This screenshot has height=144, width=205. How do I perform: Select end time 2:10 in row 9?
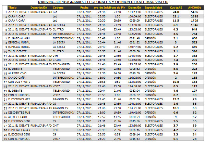pos(117,47)
